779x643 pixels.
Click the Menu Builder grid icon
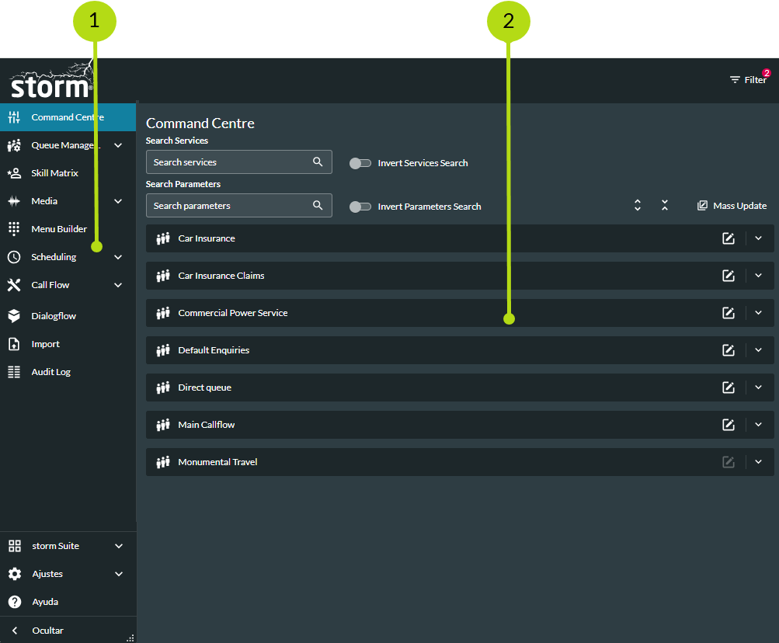pos(14,228)
